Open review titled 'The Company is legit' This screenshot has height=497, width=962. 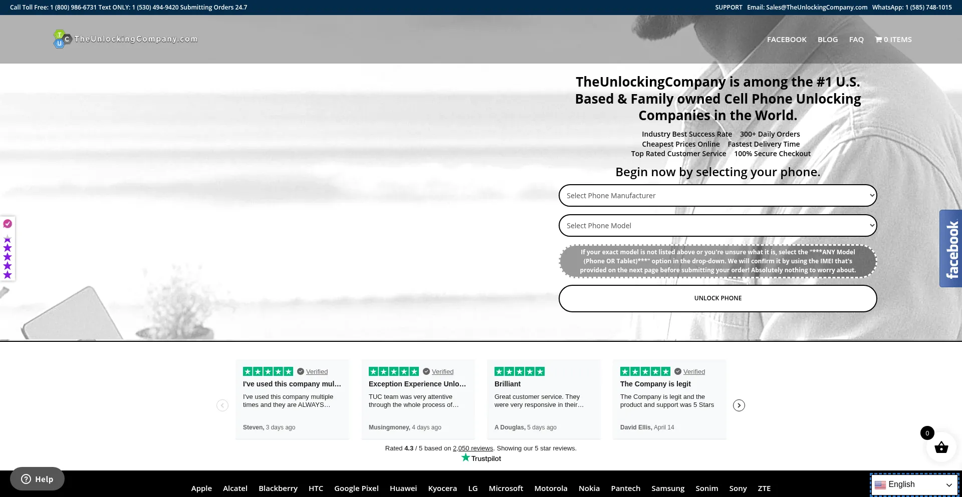[655, 384]
